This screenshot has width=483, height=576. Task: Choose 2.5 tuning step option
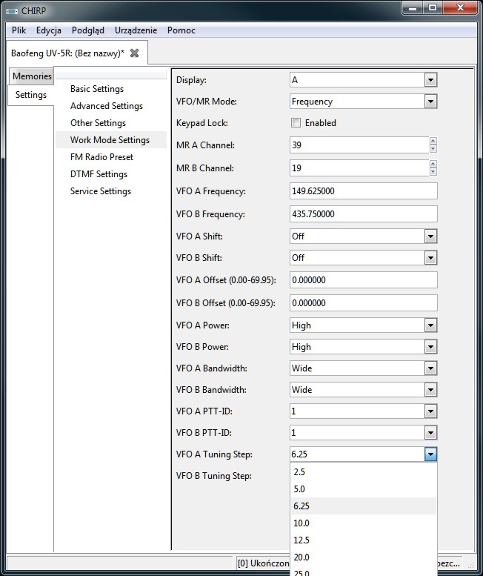(363, 471)
